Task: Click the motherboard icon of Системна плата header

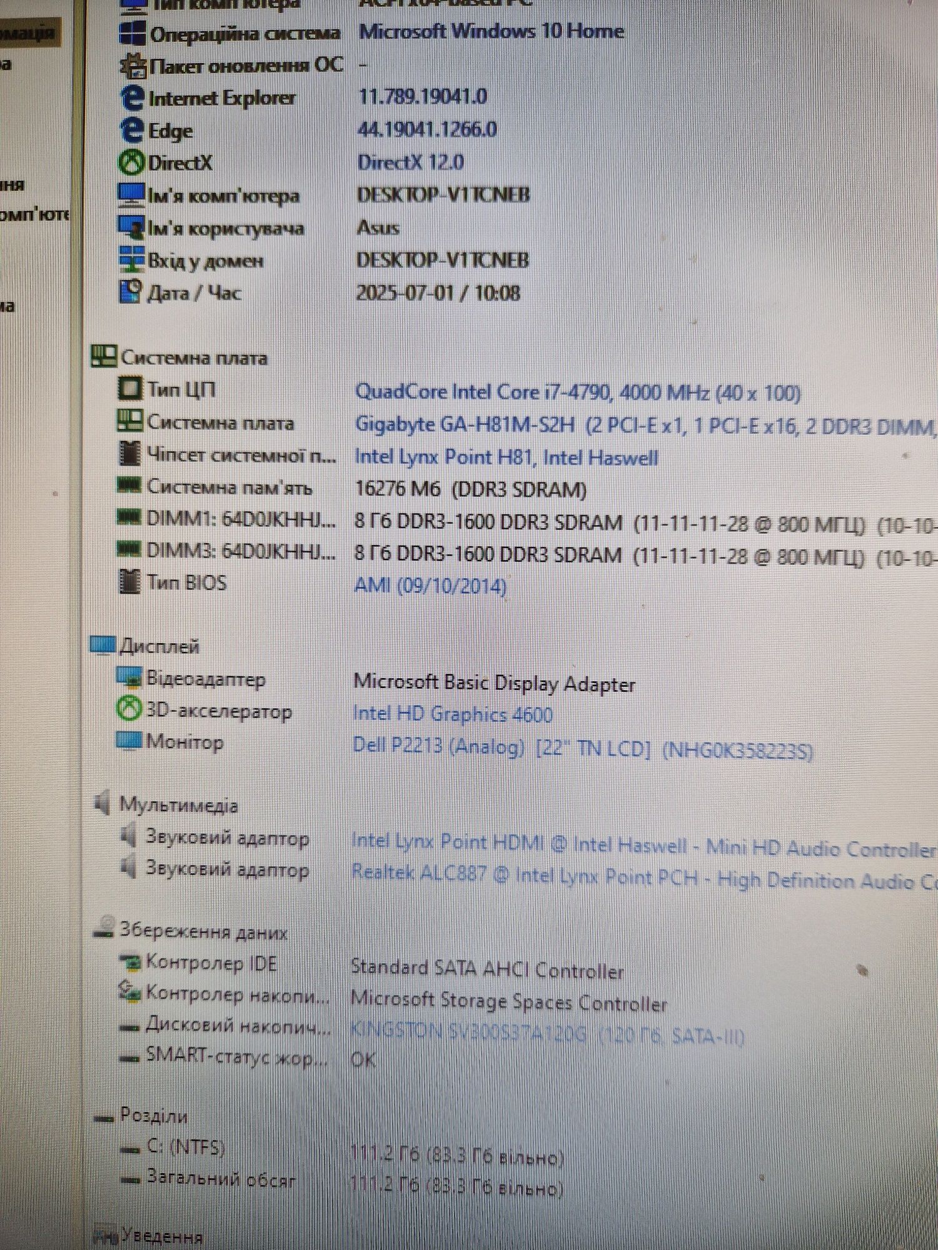Action: (103, 357)
